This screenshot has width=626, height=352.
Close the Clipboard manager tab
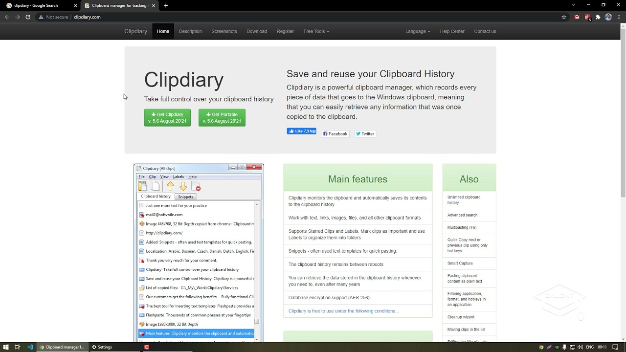click(153, 5)
